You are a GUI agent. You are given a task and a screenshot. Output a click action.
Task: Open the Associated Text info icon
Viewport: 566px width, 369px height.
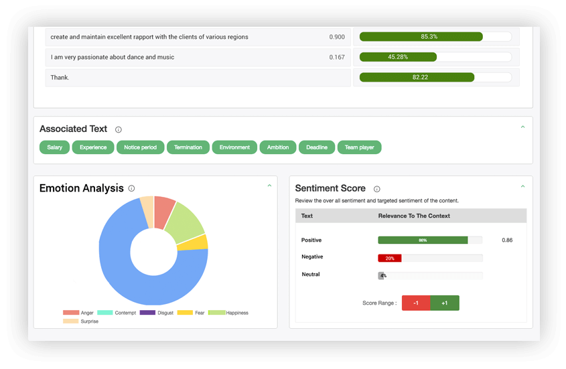119,130
